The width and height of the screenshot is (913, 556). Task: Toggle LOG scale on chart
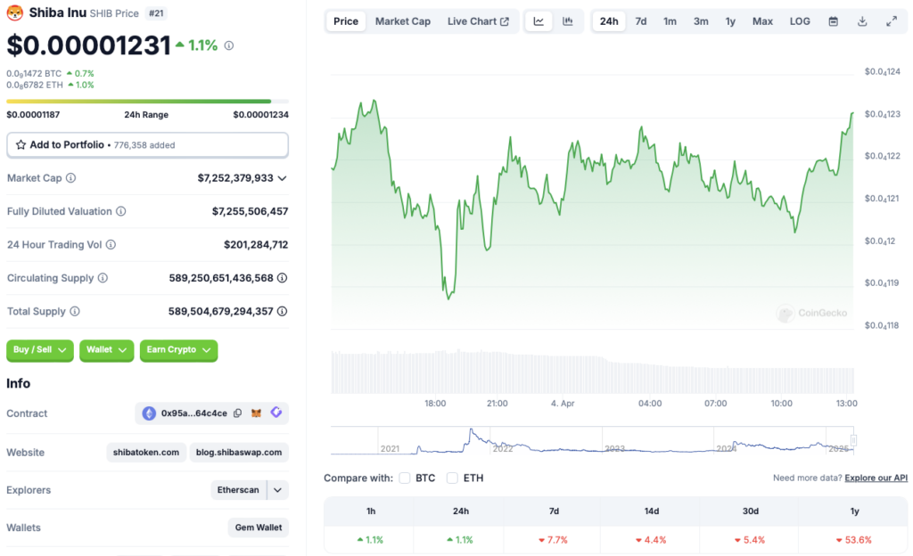(x=800, y=21)
